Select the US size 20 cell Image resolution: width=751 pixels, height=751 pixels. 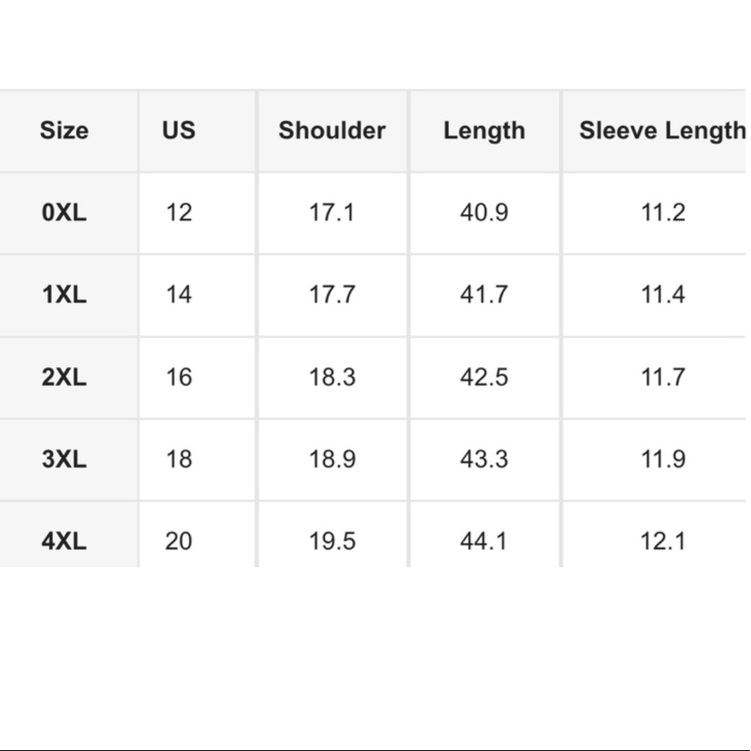(179, 541)
